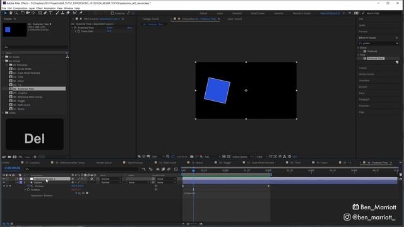Enable motion blur for all layers icon
The image size is (404, 227).
pos(169,169)
